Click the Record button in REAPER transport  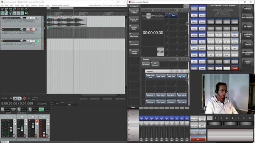click(24, 99)
